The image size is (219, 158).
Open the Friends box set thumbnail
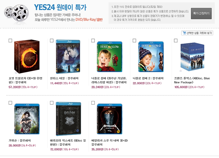(192, 57)
